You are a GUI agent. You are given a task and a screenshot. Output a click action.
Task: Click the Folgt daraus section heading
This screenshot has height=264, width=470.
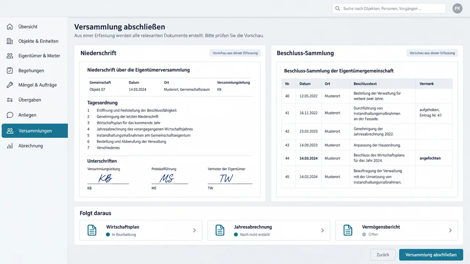pos(95,213)
